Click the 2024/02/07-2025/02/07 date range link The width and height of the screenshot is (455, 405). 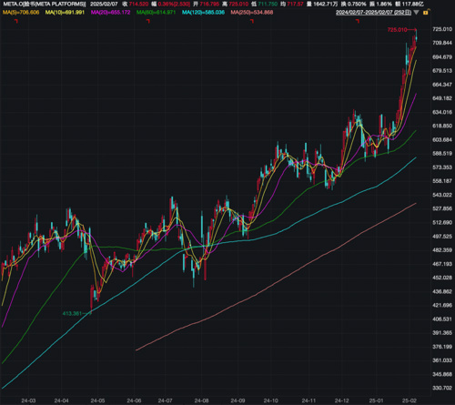pyautogui.click(x=373, y=13)
